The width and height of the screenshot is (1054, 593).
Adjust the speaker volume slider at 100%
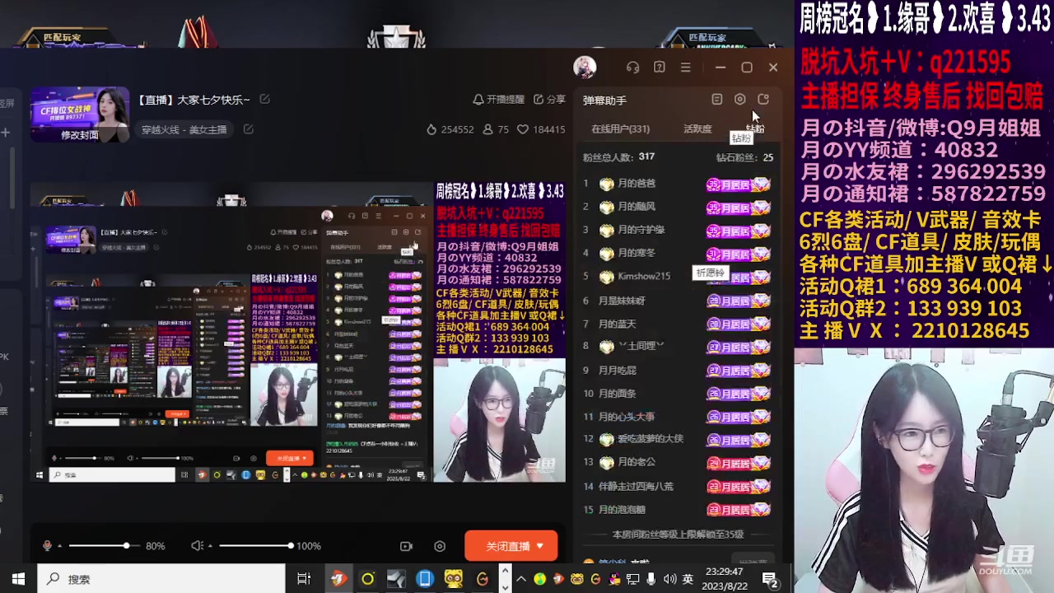coord(256,545)
